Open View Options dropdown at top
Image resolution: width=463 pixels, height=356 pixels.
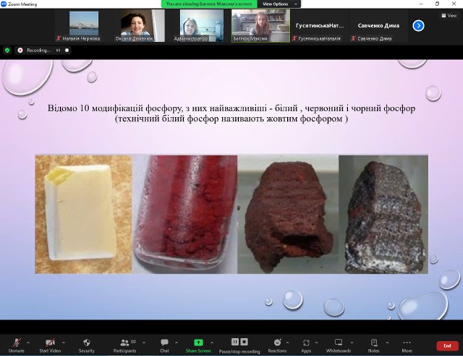[279, 4]
